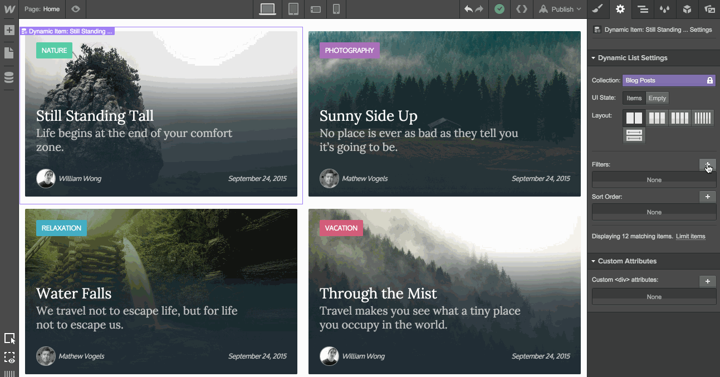Click the RELAXATION category tag
The height and width of the screenshot is (377, 720).
coord(61,228)
